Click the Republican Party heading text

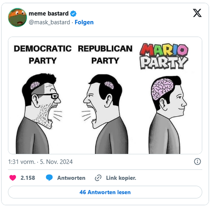pos(105,54)
